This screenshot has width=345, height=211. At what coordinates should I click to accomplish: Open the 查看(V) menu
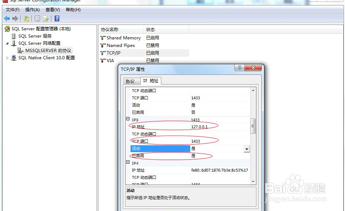coord(52,10)
